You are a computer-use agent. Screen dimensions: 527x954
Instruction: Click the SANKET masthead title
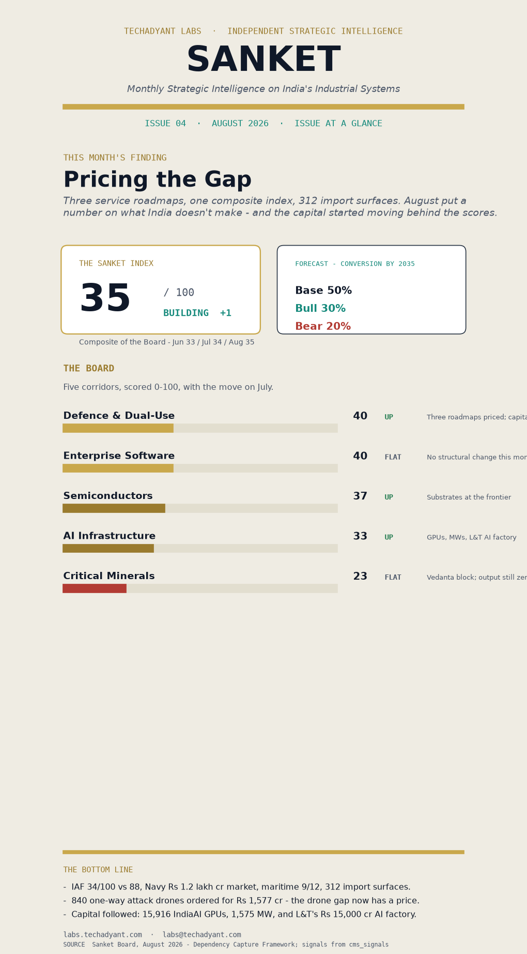coord(263,60)
